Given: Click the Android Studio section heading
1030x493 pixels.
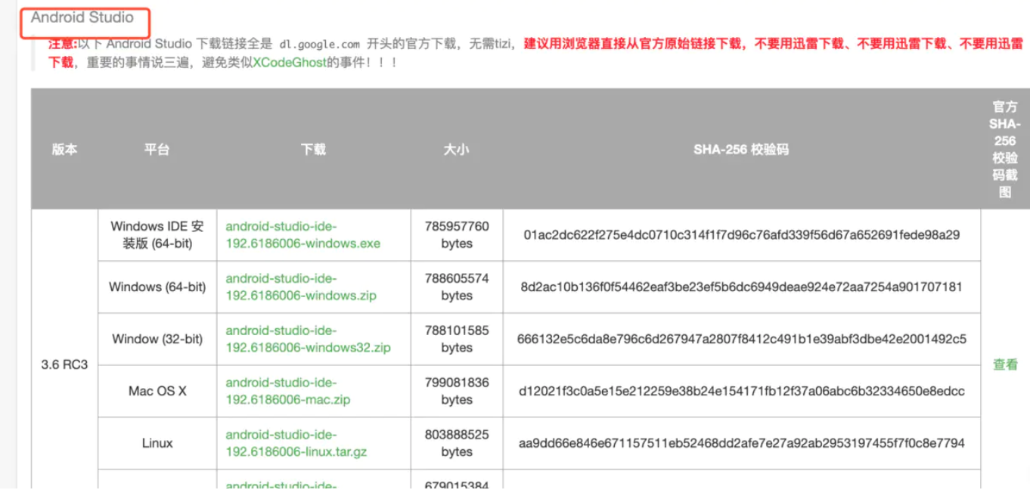Looking at the screenshot, I should pyautogui.click(x=82, y=17).
